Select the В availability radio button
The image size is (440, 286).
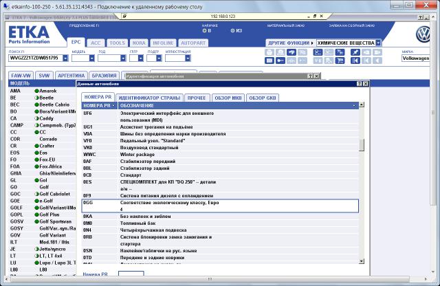point(204,30)
